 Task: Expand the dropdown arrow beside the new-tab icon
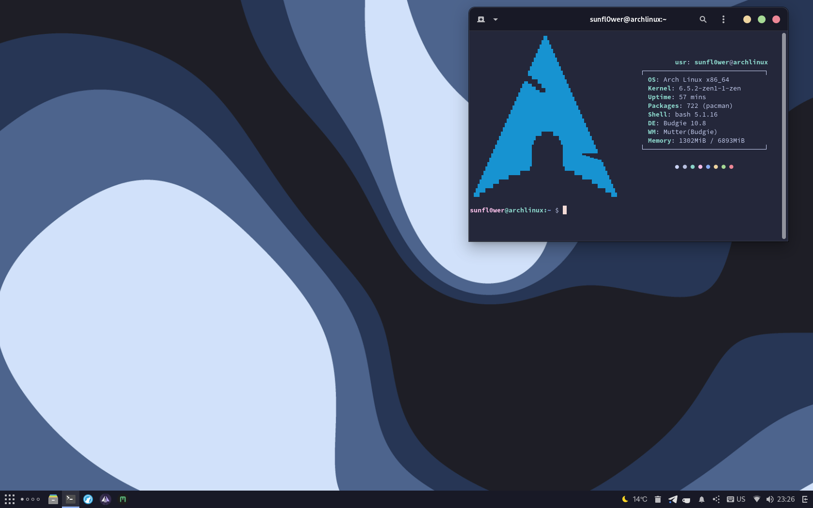[496, 19]
